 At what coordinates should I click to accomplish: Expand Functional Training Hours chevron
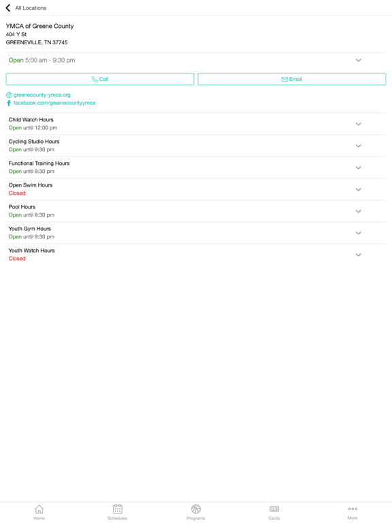coord(359,168)
